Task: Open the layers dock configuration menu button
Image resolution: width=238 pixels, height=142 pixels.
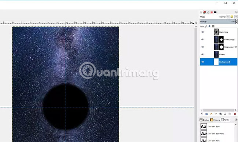Action: click(236, 12)
